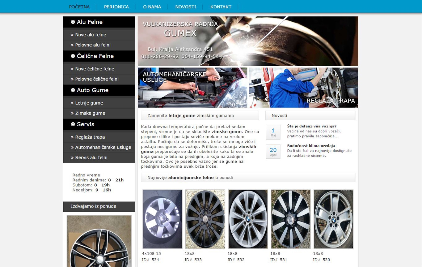Click the Servis section bullet icon
This screenshot has height=267, width=422.
pos(73,124)
